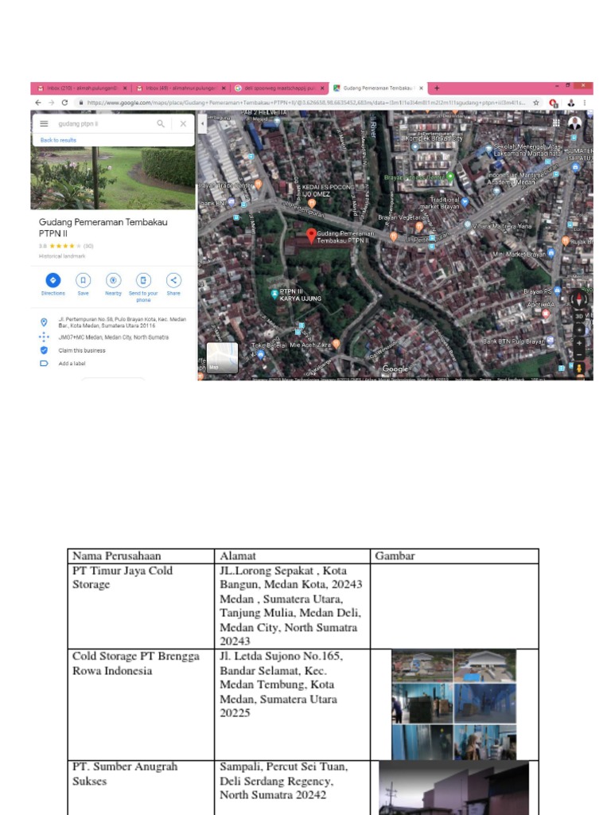Zoom out the map with minus
This screenshot has width=611, height=815.
pyautogui.click(x=579, y=356)
